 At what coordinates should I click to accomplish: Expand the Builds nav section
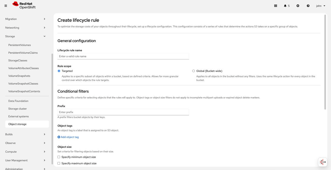25,134
